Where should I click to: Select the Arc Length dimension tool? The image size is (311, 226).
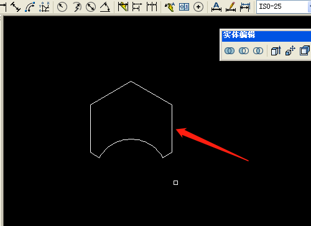tap(30, 7)
